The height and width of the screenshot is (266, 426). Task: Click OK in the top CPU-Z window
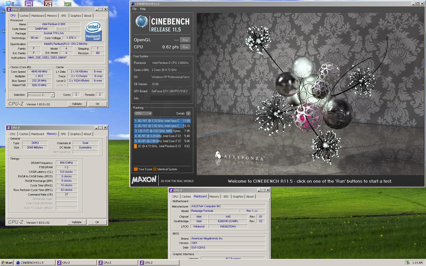click(x=97, y=104)
